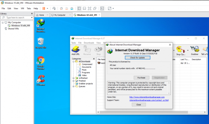Screen dimensions: 209x124
Task: Collapse the My Computer tree node
Action: 3,23
